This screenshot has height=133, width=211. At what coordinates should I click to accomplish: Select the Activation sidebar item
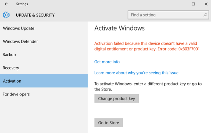[12, 81]
